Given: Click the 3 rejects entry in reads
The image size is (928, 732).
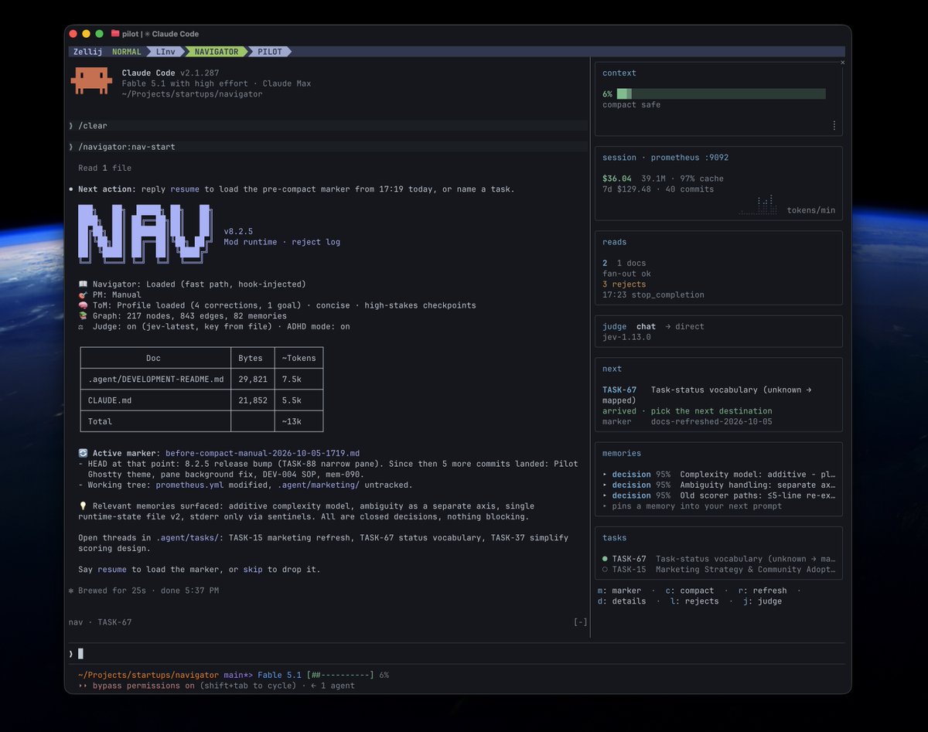Looking at the screenshot, I should [x=624, y=284].
